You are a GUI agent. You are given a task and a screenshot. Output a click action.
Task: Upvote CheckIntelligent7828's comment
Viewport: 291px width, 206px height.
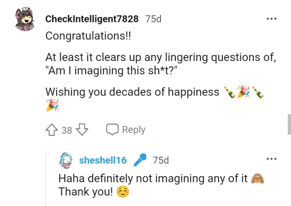pyautogui.click(x=52, y=130)
